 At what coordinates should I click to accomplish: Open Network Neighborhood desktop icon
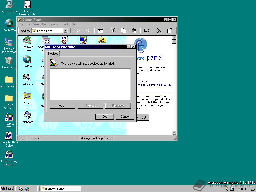[8, 46]
